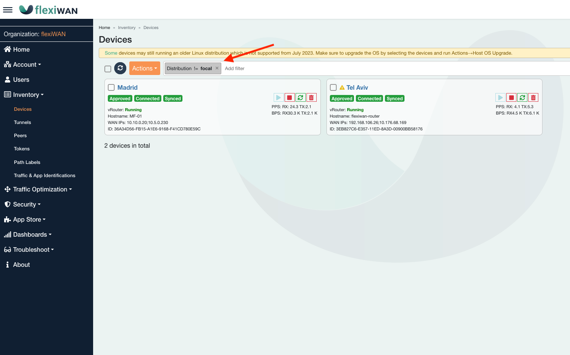Refresh the devices list
Image resolution: width=570 pixels, height=355 pixels.
click(x=120, y=68)
